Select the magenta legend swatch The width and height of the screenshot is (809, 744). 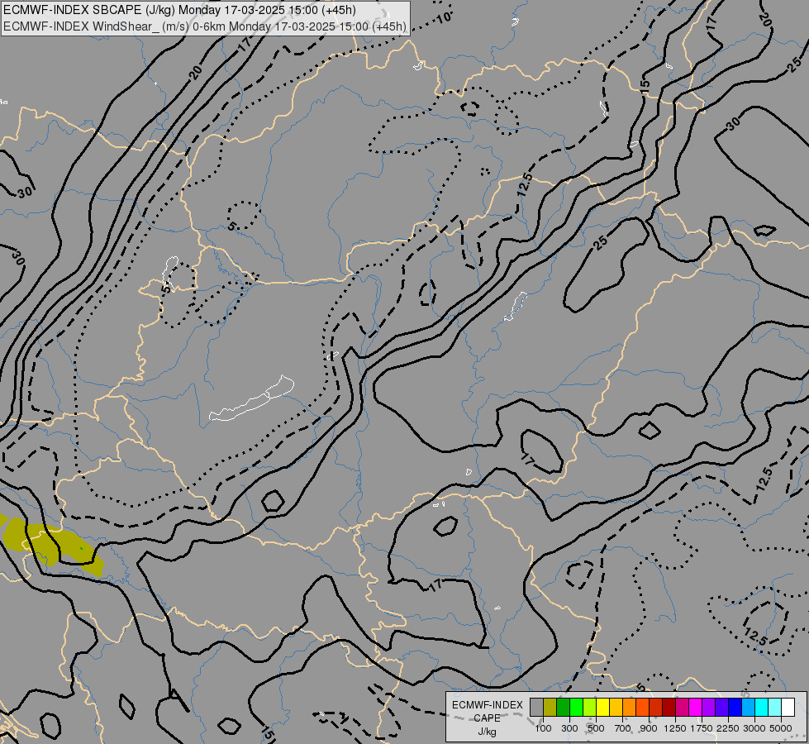coord(696,708)
